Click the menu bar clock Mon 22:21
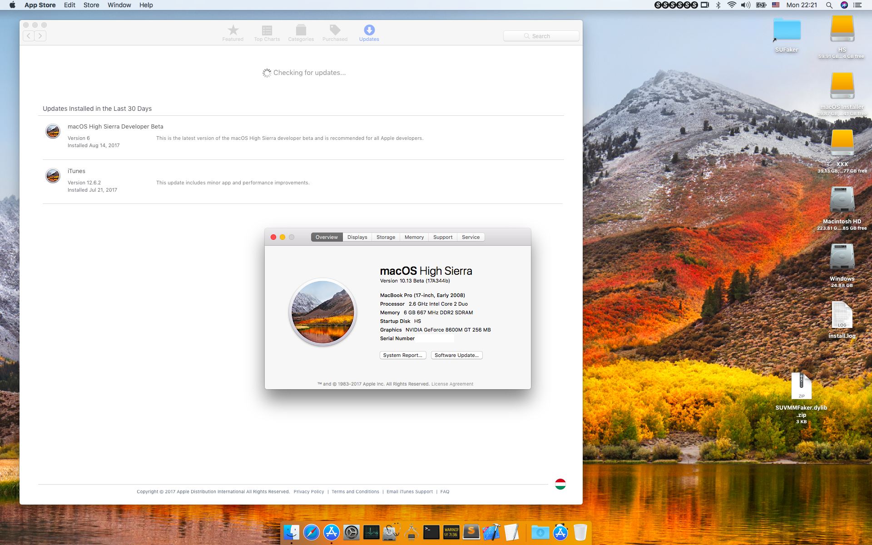Viewport: 872px width, 545px height. tap(802, 5)
